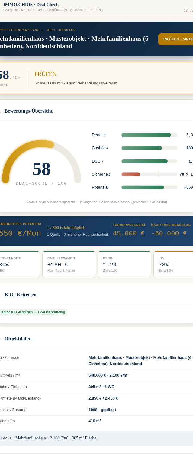Select the Mehrfamilienhaus dossier title in the dark banner
The width and height of the screenshot is (193, 454).
(74, 42)
